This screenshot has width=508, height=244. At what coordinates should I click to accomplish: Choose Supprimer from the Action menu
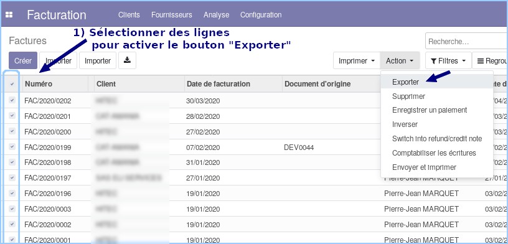pos(437,96)
